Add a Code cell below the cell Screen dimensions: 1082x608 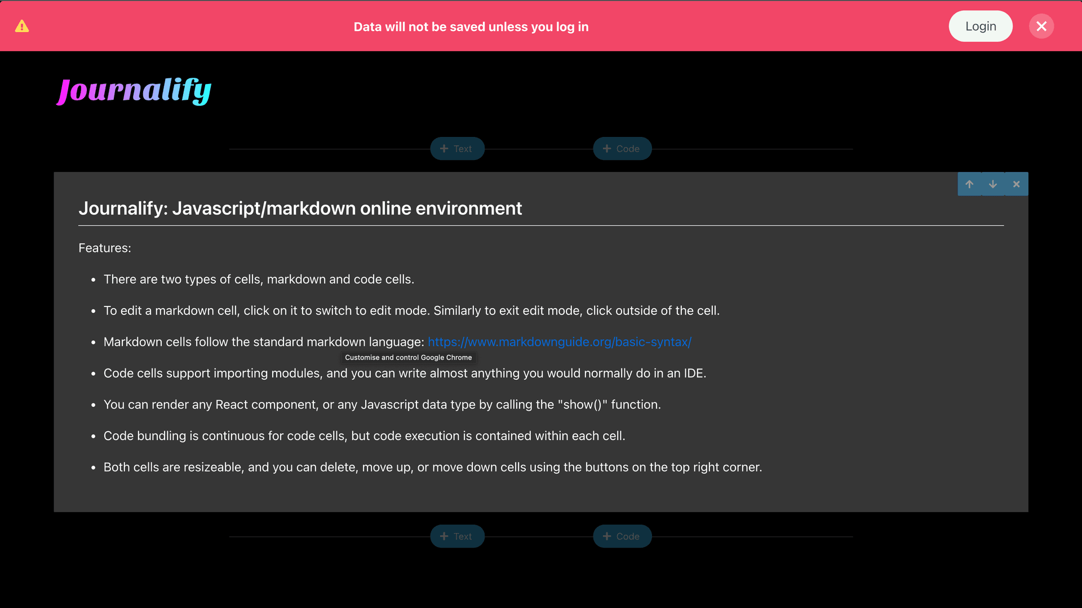click(622, 536)
